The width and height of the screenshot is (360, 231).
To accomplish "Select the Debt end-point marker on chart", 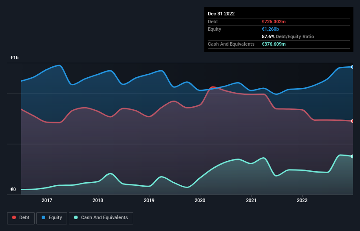I will click(x=353, y=121).
